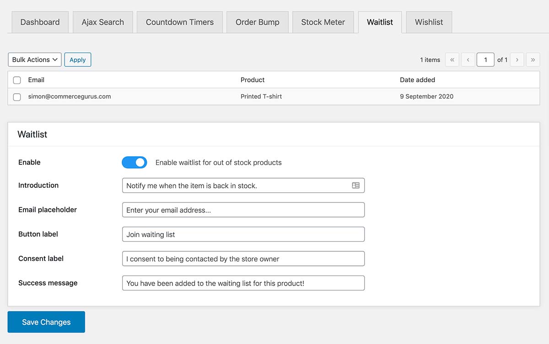Click the Date added column header

tap(417, 80)
